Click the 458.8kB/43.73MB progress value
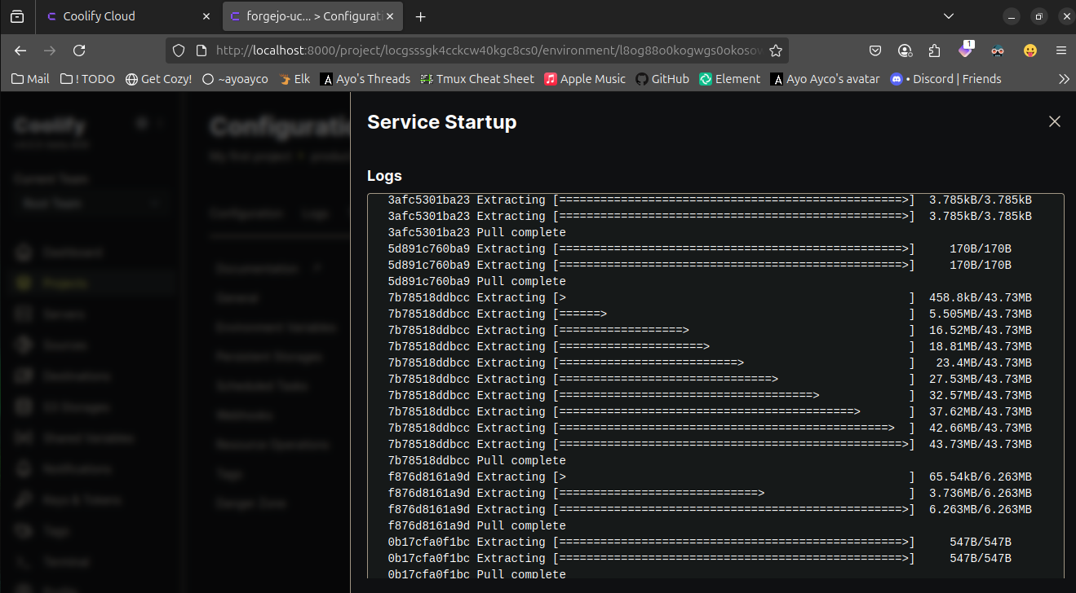 [x=980, y=297]
